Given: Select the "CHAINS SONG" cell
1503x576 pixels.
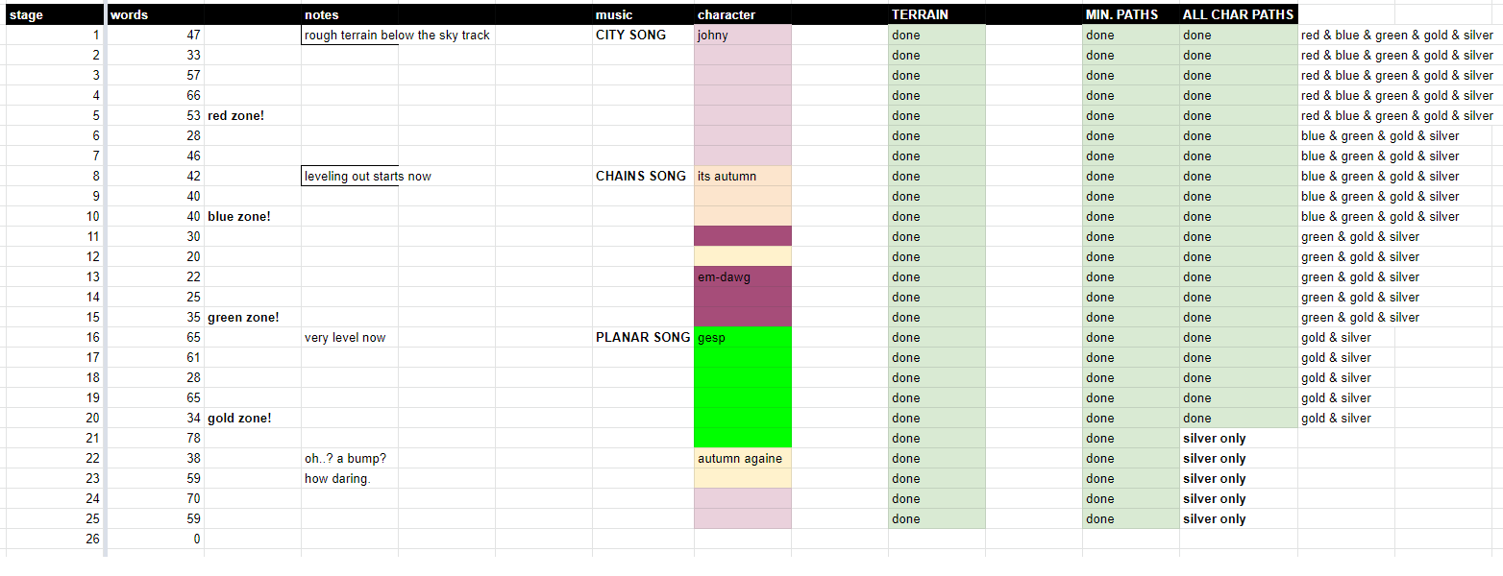Looking at the screenshot, I should pyautogui.click(x=641, y=177).
